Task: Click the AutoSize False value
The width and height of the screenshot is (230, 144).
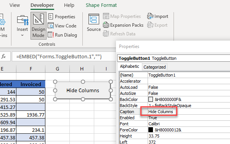Action: pos(153,93)
